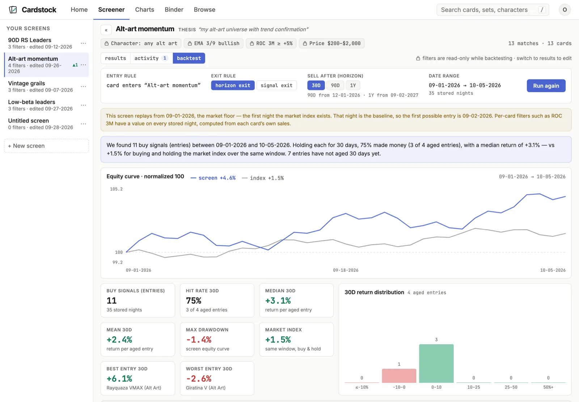
Task: Select the signal exit rule
Action: pos(276,85)
